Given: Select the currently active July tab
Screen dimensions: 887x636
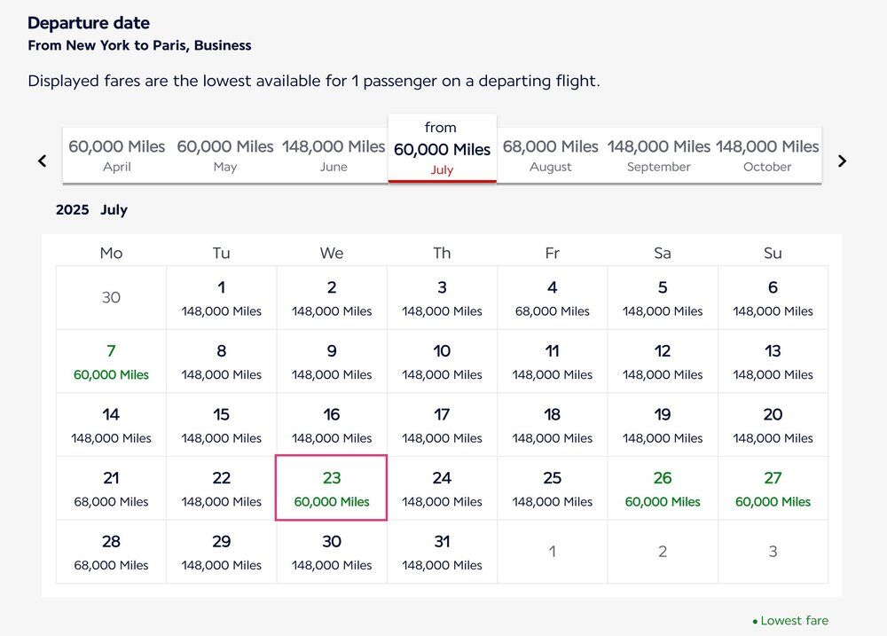Looking at the screenshot, I should (442, 149).
